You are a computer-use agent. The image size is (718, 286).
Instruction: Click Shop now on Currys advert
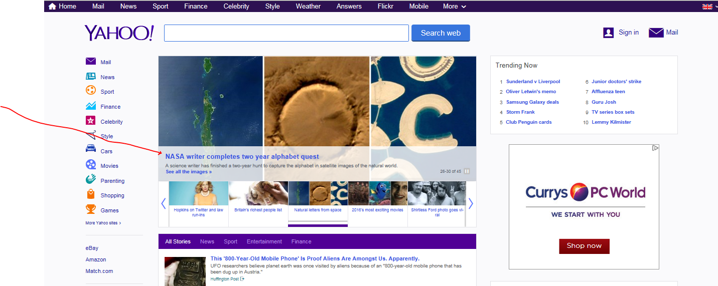[x=584, y=246]
